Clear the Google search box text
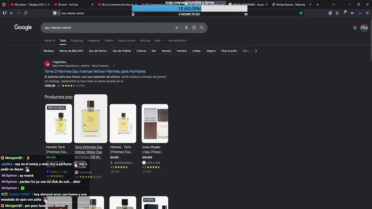The image size is (372, 209). click(x=177, y=28)
